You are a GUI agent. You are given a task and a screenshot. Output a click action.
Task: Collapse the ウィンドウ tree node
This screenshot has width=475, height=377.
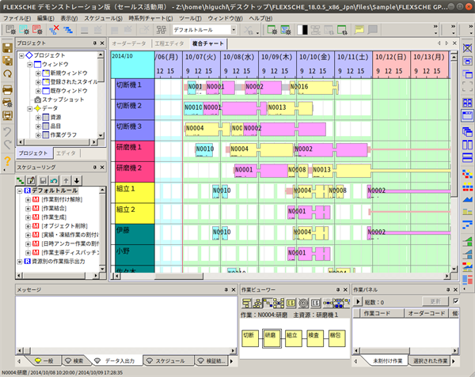pos(28,64)
